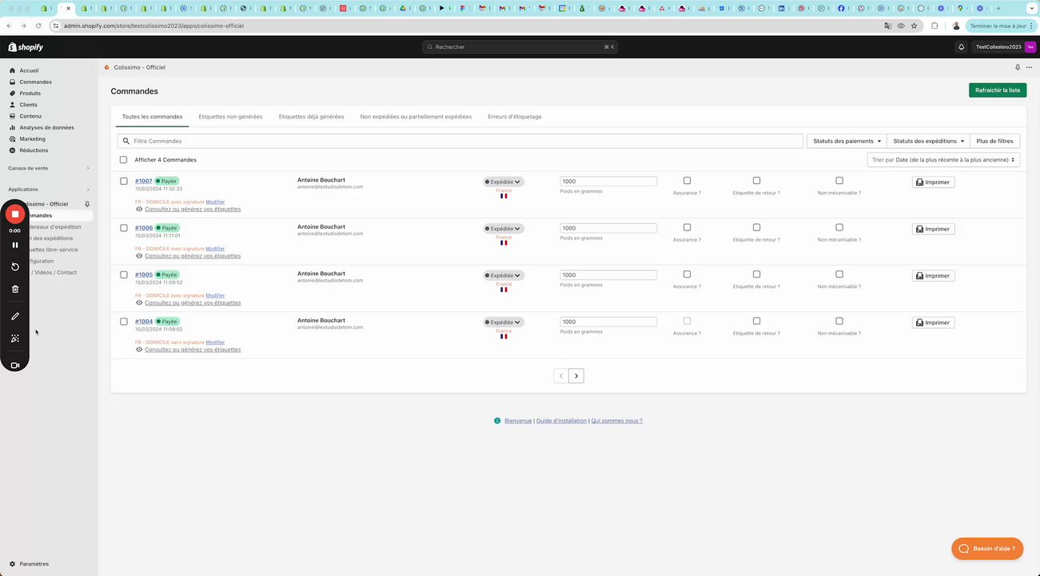Switch to Etiquettes non générées tab
Viewport: 1040px width, 576px height.
pos(230,117)
